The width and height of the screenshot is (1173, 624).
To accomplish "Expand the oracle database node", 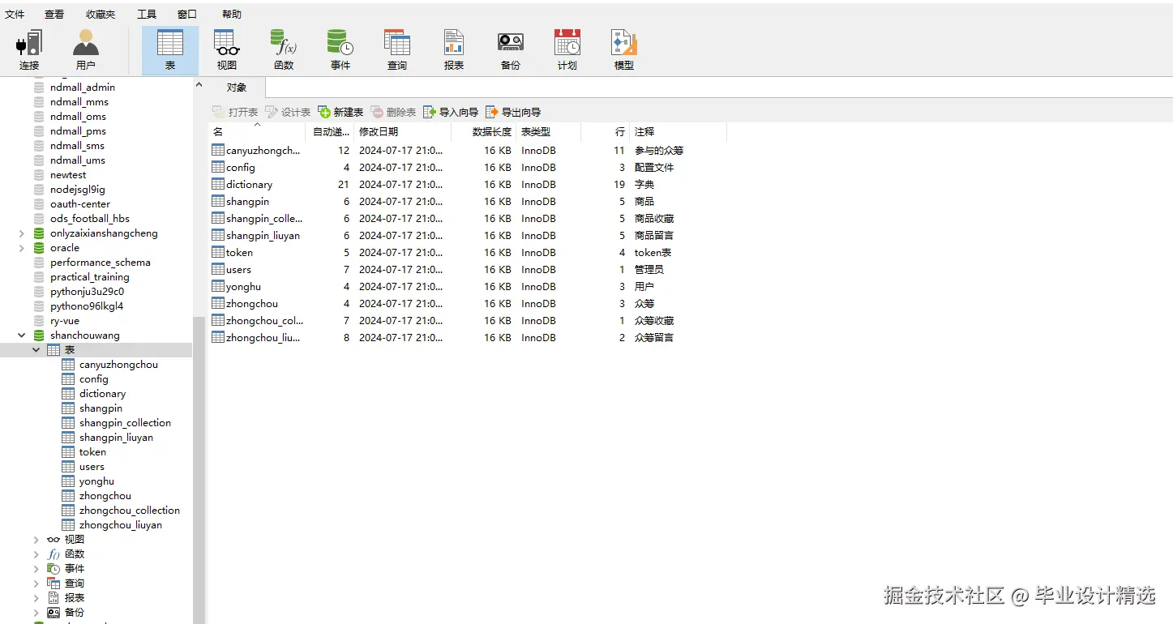I will pos(22,248).
